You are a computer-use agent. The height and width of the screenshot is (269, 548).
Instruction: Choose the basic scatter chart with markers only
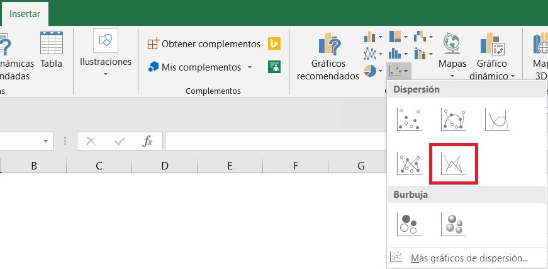coord(409,118)
